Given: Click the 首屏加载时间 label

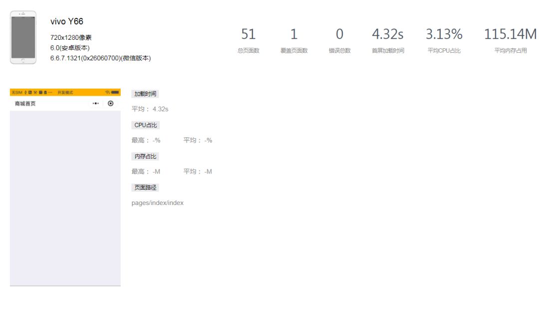Looking at the screenshot, I should tap(388, 50).
